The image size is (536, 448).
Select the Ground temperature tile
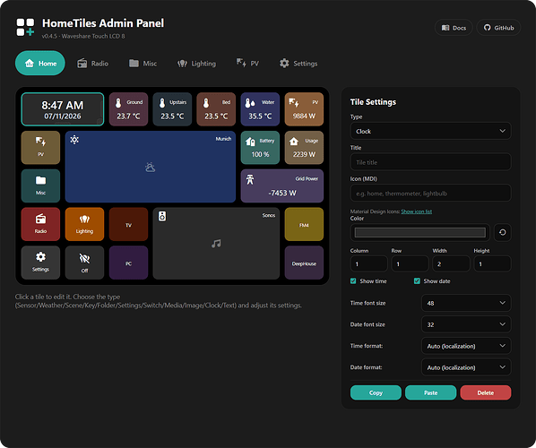(128, 109)
